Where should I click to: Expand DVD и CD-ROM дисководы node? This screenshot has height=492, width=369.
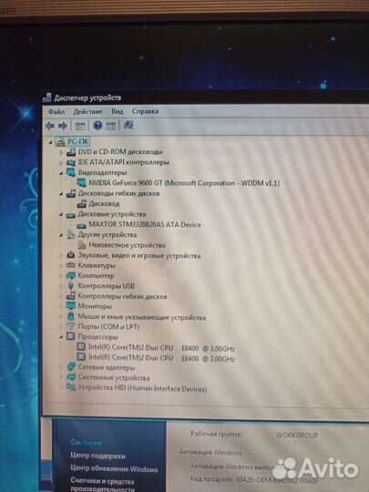click(61, 152)
